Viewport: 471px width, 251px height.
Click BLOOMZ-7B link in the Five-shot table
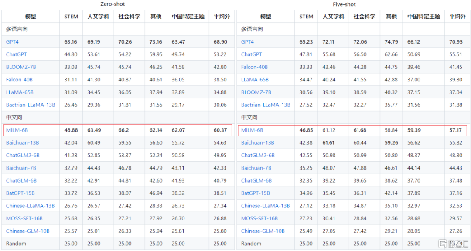click(x=256, y=92)
